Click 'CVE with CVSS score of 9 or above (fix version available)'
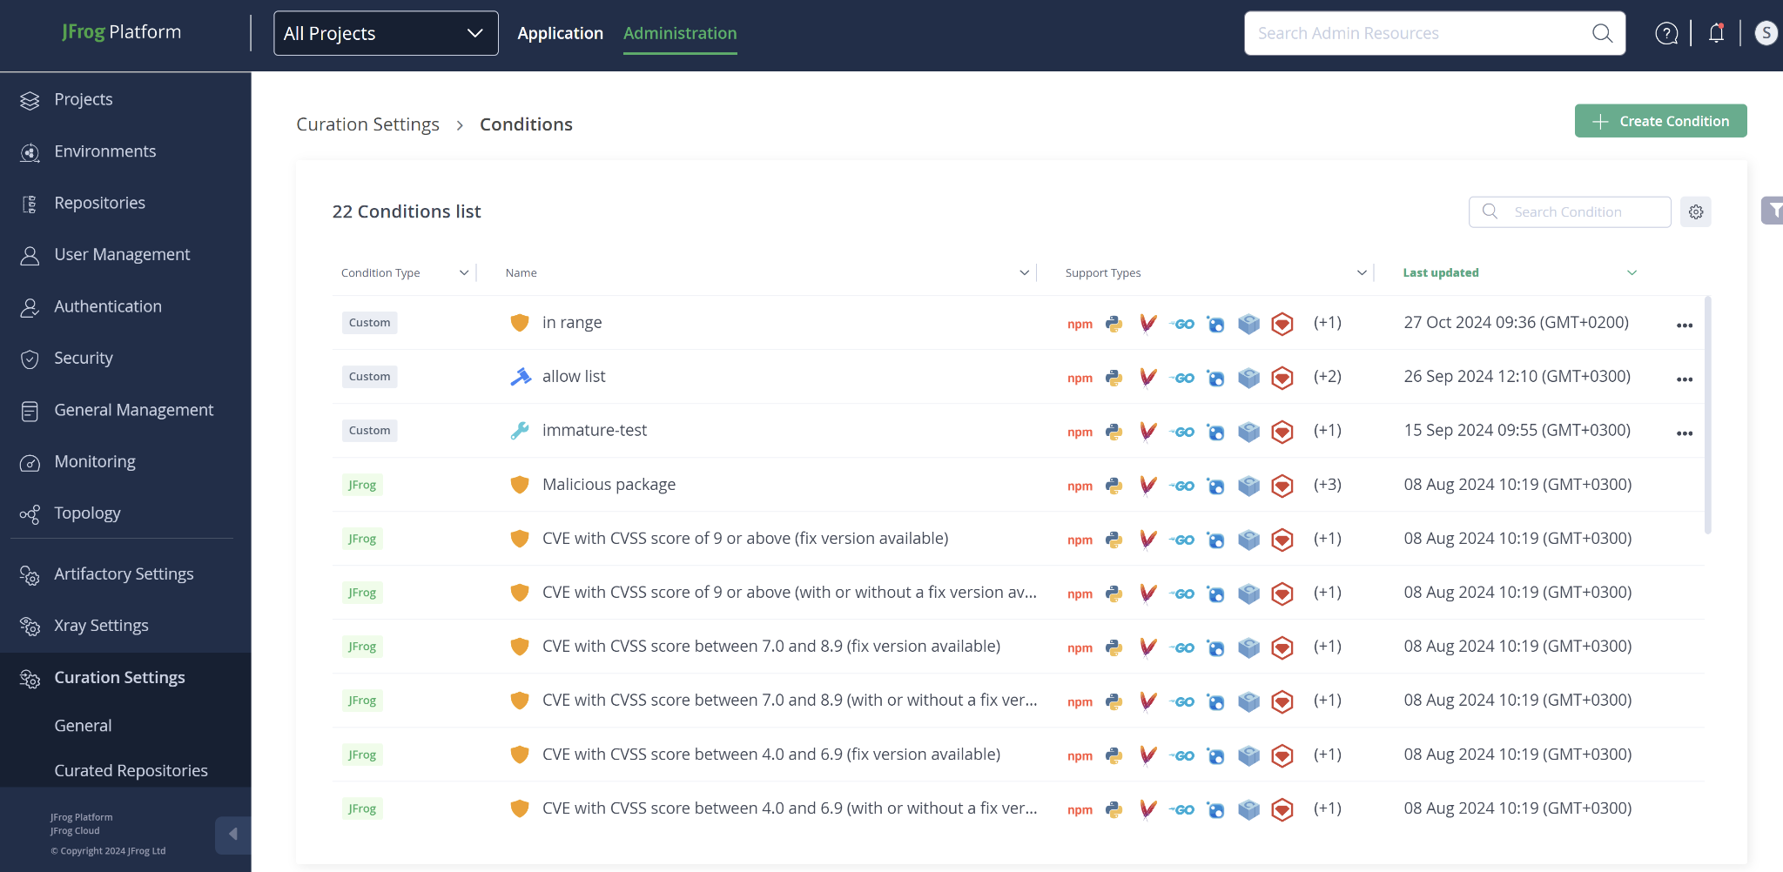Viewport: 1783px width, 872px height. (x=745, y=539)
